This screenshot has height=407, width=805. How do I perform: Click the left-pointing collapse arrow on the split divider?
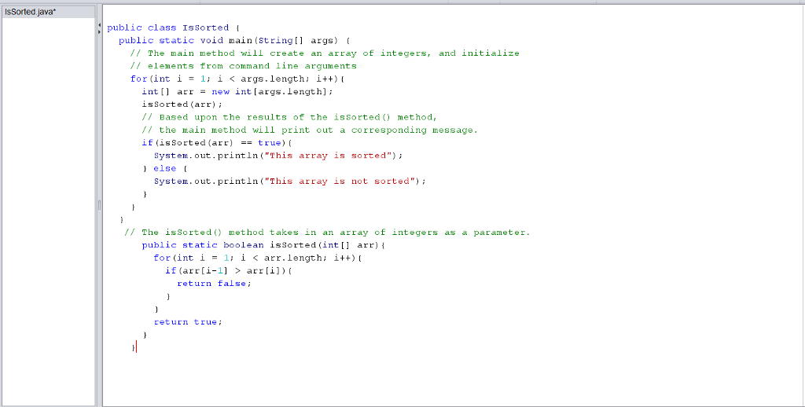pos(98,24)
